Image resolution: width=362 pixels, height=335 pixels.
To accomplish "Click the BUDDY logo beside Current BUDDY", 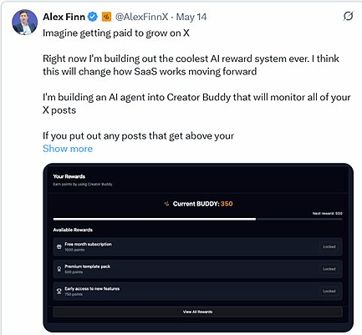I will coord(166,204).
